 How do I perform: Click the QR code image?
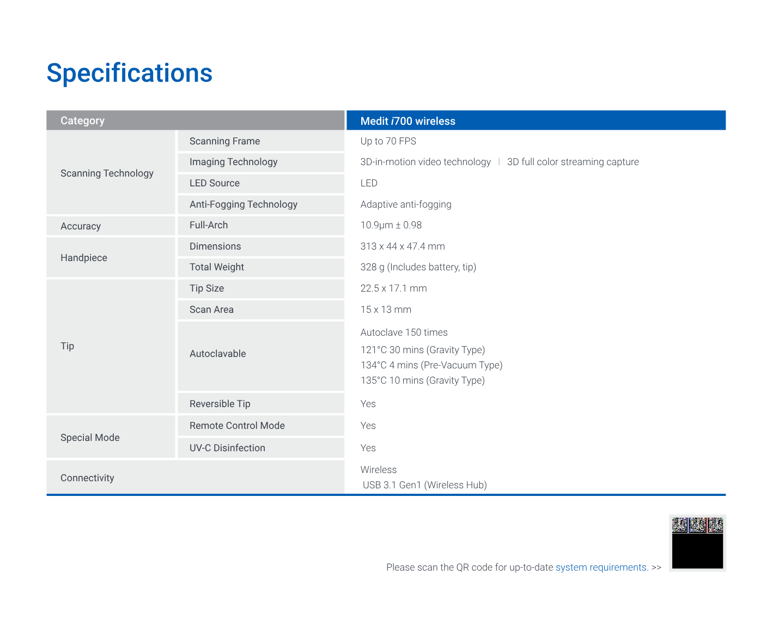coord(697,543)
